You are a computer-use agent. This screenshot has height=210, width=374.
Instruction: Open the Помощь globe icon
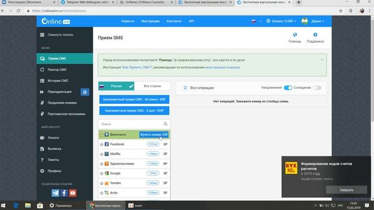pyautogui.click(x=295, y=35)
